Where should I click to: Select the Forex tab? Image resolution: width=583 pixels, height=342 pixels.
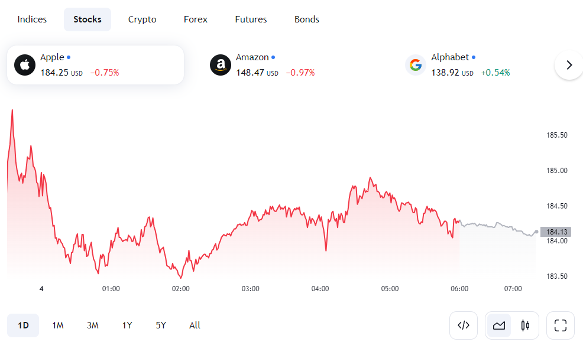[196, 19]
